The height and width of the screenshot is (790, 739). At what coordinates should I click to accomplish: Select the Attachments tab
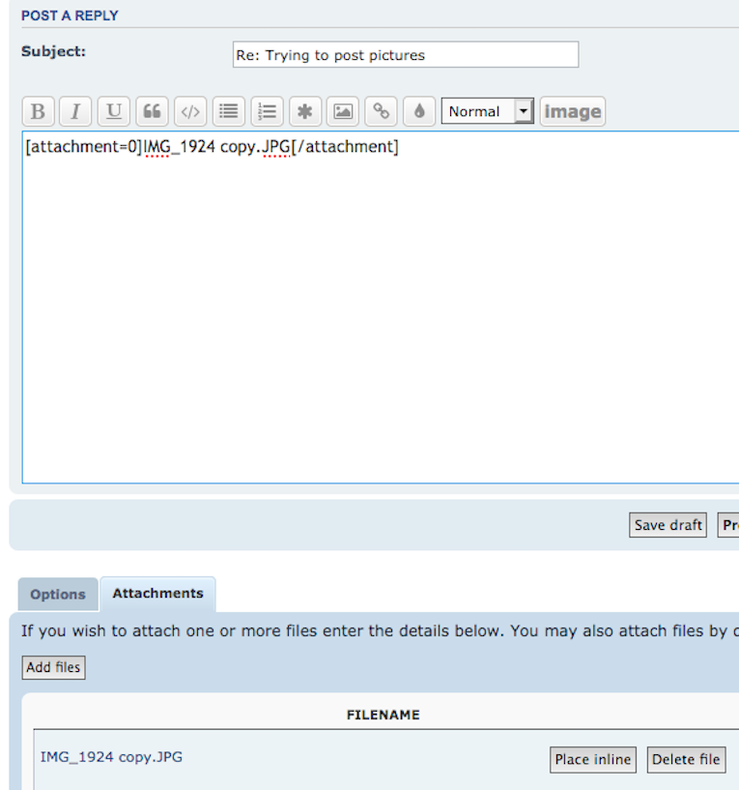pyautogui.click(x=157, y=594)
